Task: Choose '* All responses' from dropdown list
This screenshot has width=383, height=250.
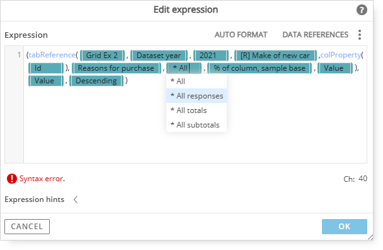Action: [197, 96]
